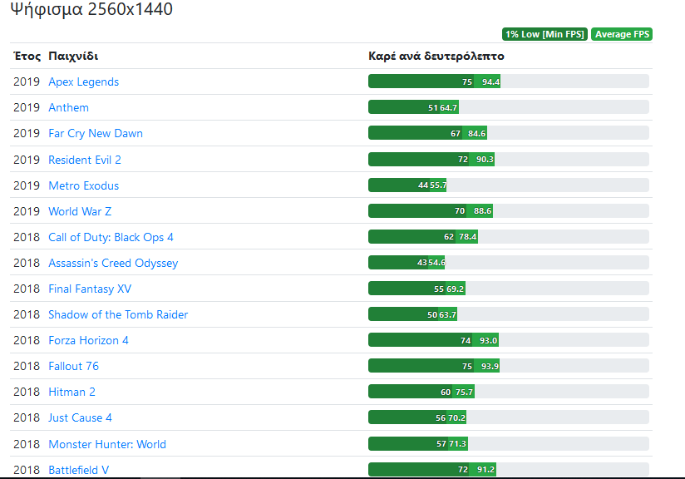This screenshot has height=479, width=685.
Task: Click the Fallout 76 93.9 value
Action: tap(490, 366)
